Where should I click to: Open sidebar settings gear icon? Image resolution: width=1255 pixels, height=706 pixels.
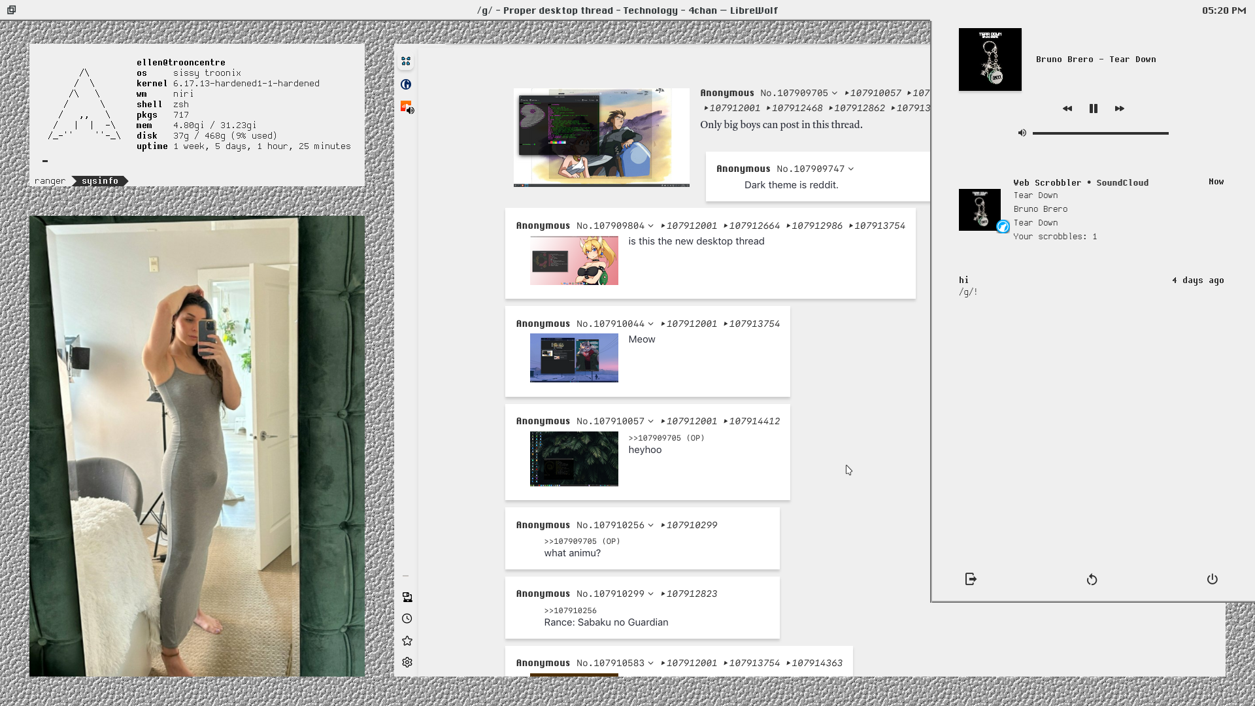point(407,662)
